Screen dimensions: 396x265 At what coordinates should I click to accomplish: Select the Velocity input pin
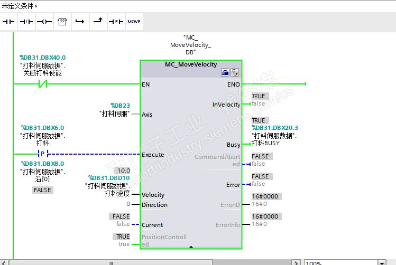[153, 195]
